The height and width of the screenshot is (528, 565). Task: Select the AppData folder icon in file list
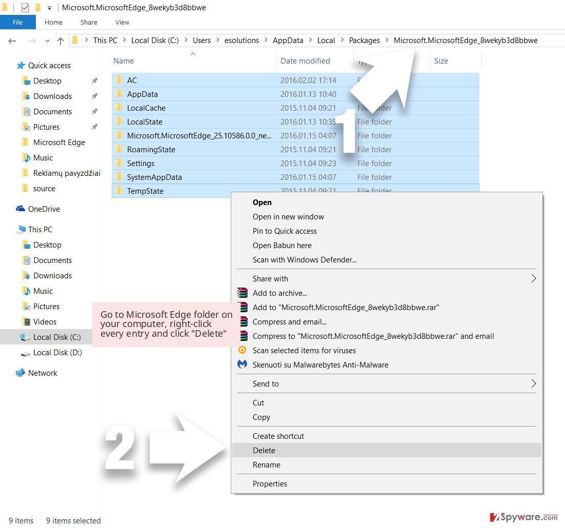pos(119,94)
